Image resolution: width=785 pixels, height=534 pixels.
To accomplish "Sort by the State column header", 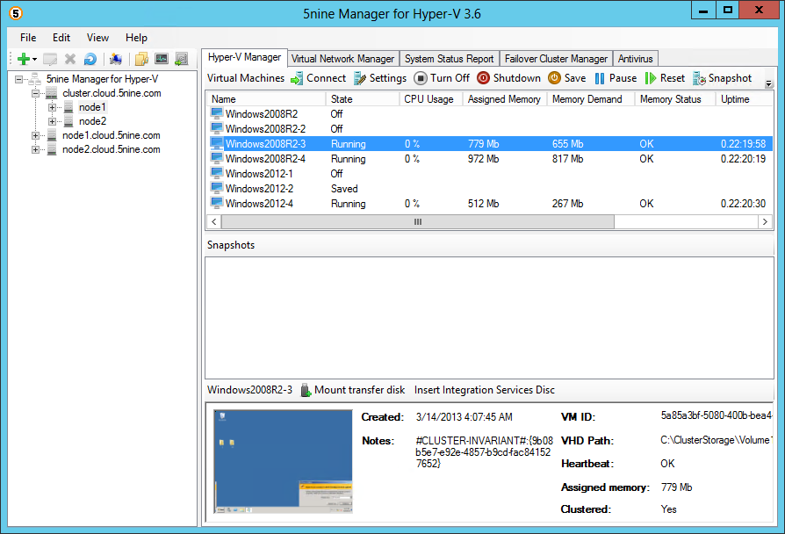I will tap(363, 99).
